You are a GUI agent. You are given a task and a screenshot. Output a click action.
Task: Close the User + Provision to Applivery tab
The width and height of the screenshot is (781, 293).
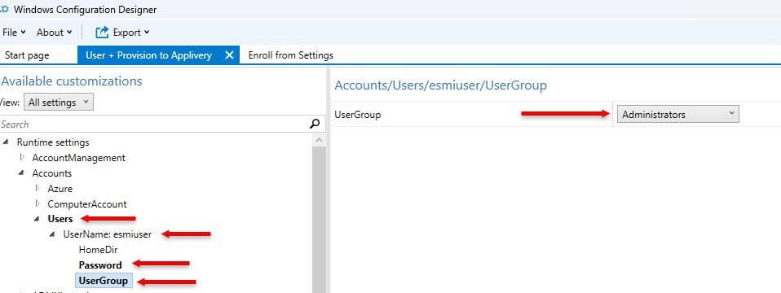point(229,55)
